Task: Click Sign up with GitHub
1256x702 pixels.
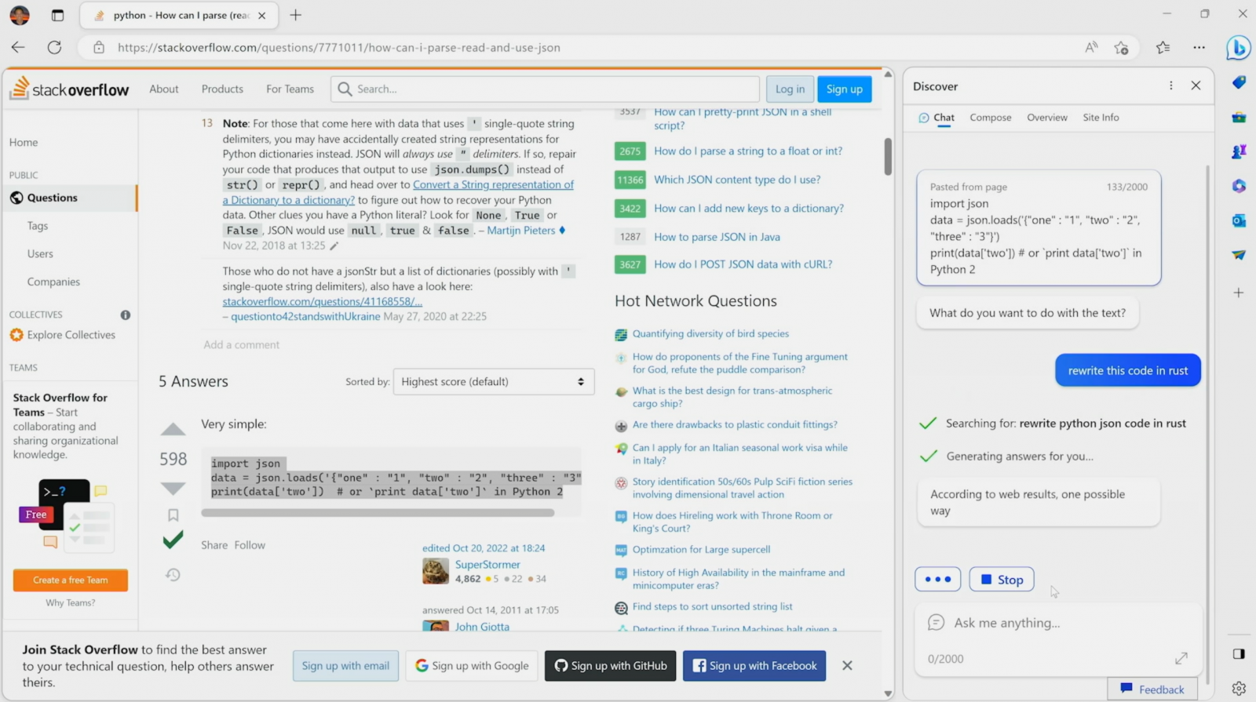Action: pyautogui.click(x=610, y=666)
